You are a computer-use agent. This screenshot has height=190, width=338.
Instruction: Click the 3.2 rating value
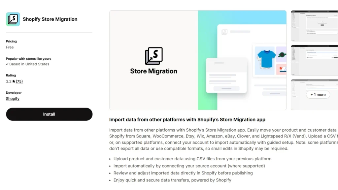click(x=9, y=81)
